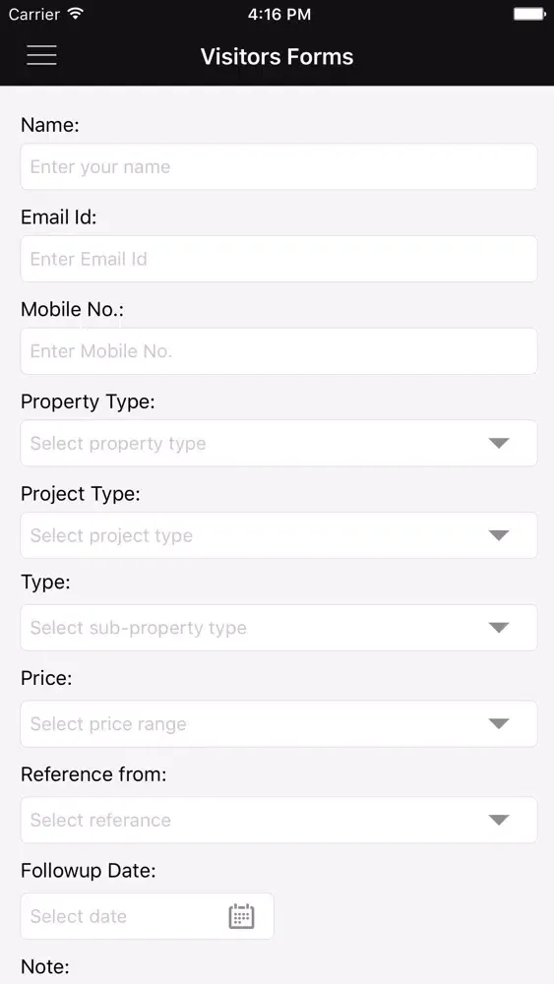Tap the Wi-Fi status icon
This screenshot has width=554, height=984.
(x=76, y=14)
